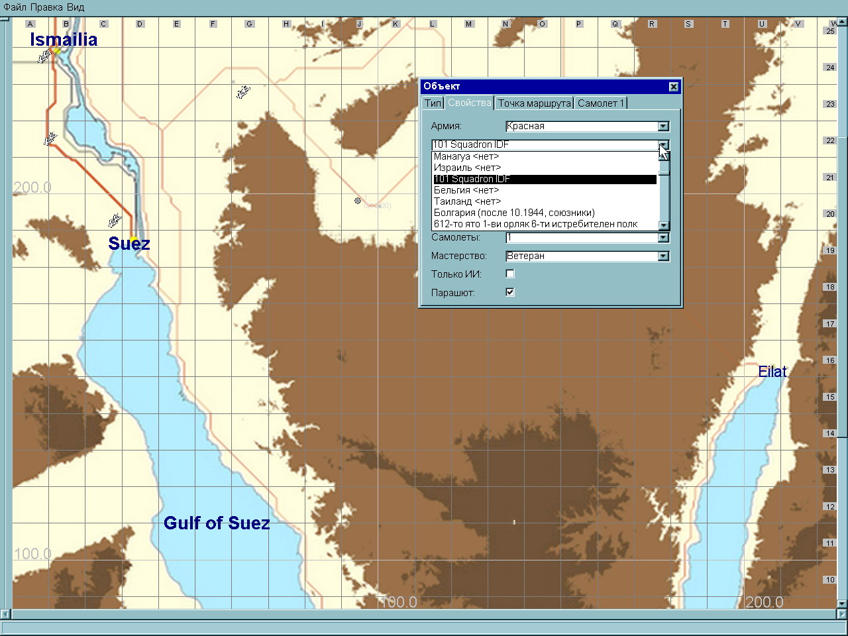
Task: Choose 612-то ято 1-ви орляк option
Action: point(545,224)
